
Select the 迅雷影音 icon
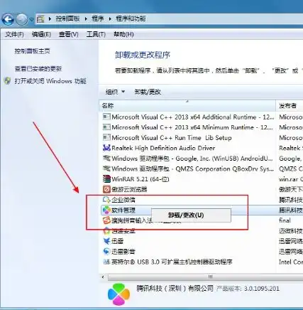click(106, 251)
